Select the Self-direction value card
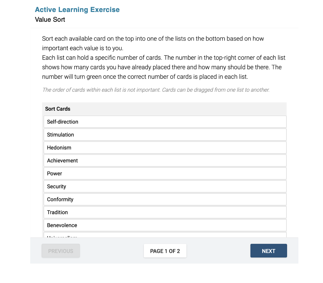This screenshot has height=283, width=323. click(x=165, y=122)
